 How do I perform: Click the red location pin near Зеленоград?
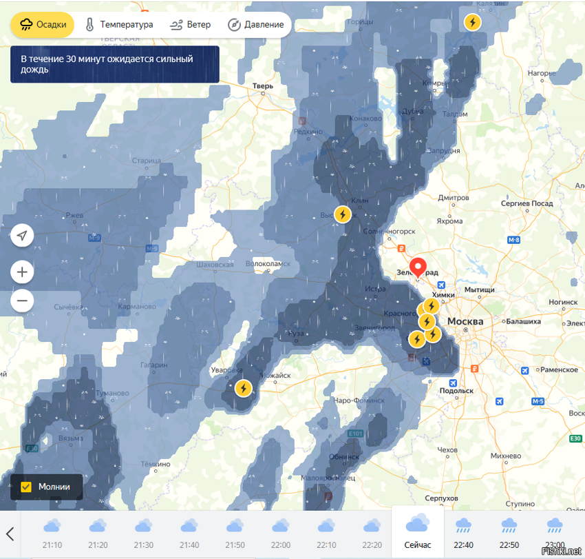(418, 267)
